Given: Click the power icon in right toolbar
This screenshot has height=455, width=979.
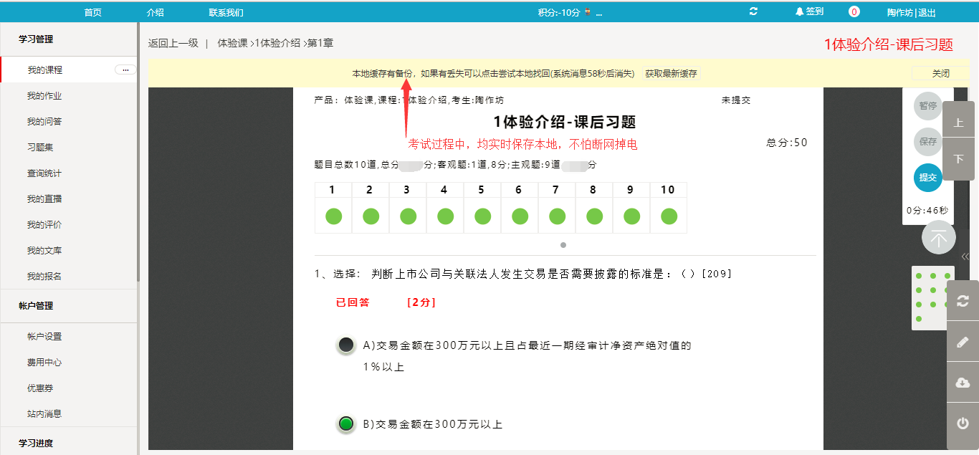Looking at the screenshot, I should [x=963, y=423].
